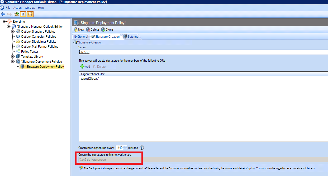The height and width of the screenshot is (176, 328).
Task: Click the UAC shield icon in warning
Action: pos(81,168)
